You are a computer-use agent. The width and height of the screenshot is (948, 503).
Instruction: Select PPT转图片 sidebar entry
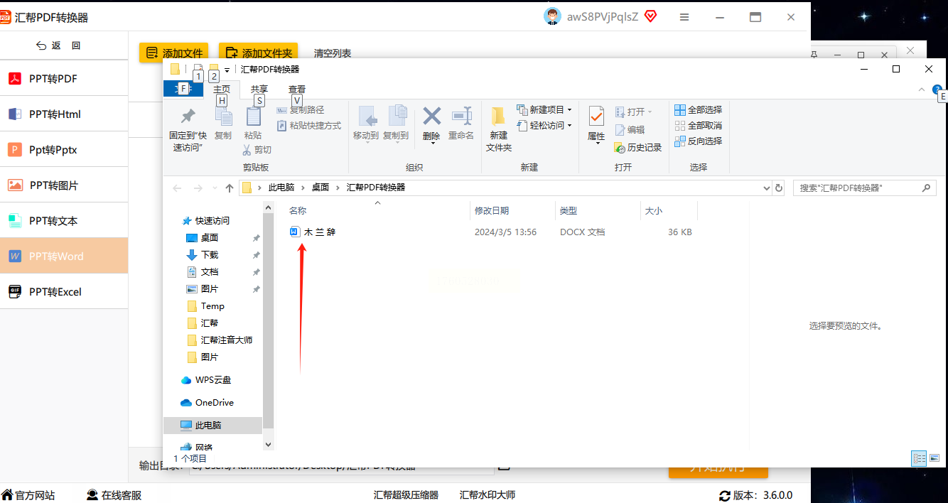64,185
